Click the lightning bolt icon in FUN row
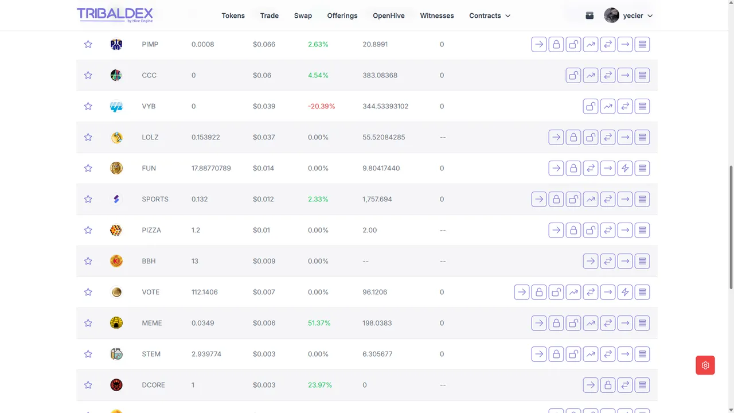This screenshot has height=413, width=734. pyautogui.click(x=625, y=168)
